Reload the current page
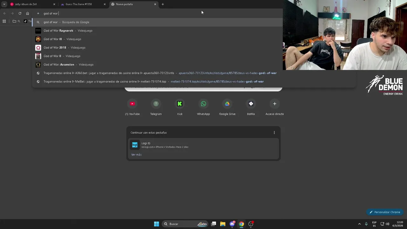This screenshot has height=229, width=407. point(20,13)
